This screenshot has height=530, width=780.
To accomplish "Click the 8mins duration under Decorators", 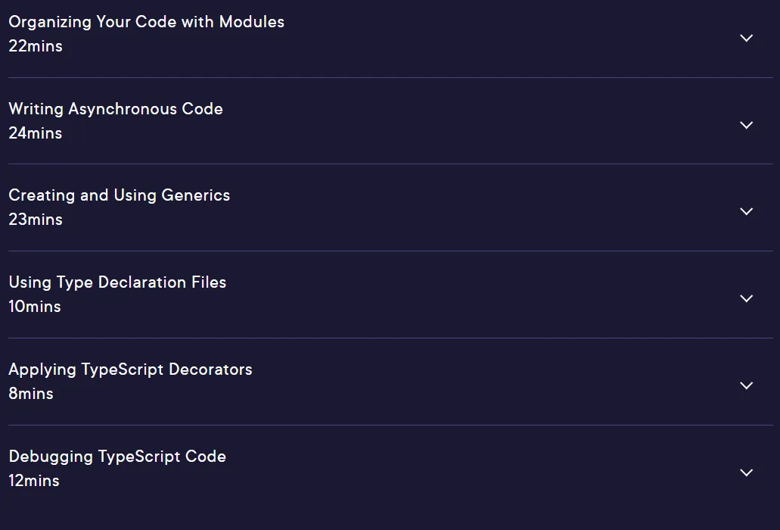I will point(31,394).
